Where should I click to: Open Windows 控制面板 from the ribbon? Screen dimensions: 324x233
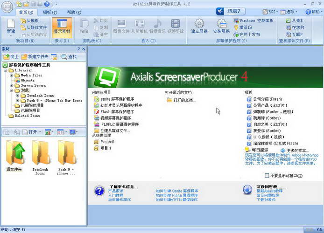(x=254, y=21)
